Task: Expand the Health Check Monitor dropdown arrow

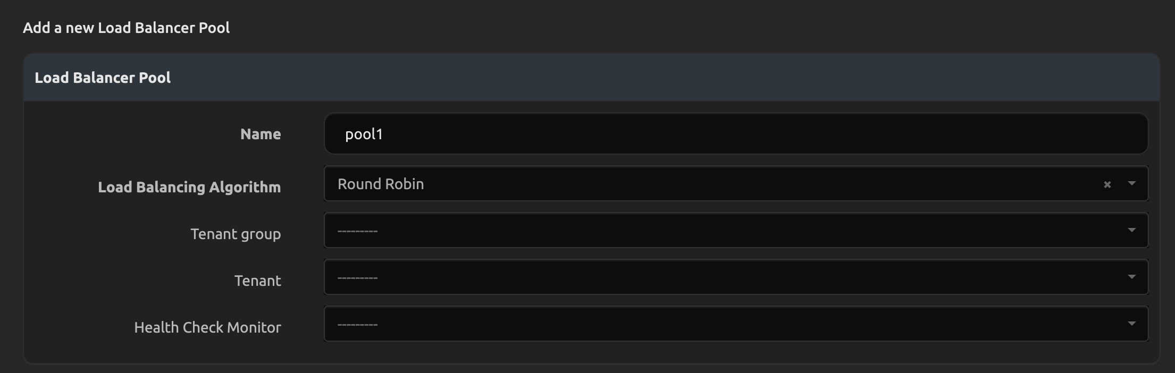Action: pyautogui.click(x=1131, y=324)
